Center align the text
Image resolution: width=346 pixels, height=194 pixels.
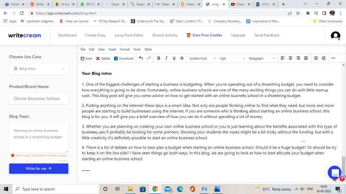(x=290, y=58)
